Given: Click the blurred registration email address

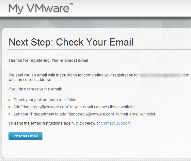Looking at the screenshot, I should 160,75.
